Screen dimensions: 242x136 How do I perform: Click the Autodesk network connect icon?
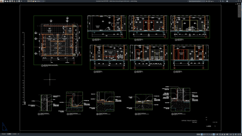(x=223, y=1)
